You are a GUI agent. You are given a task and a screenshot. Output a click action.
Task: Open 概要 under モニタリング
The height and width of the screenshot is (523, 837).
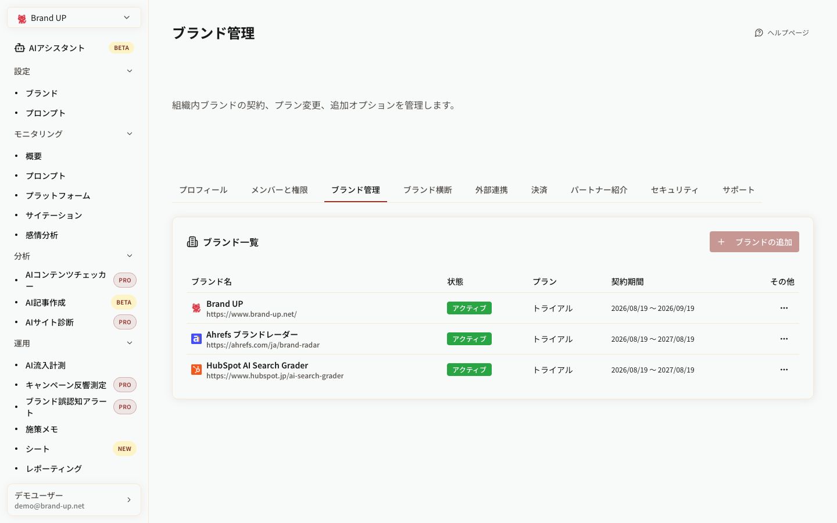click(x=34, y=156)
